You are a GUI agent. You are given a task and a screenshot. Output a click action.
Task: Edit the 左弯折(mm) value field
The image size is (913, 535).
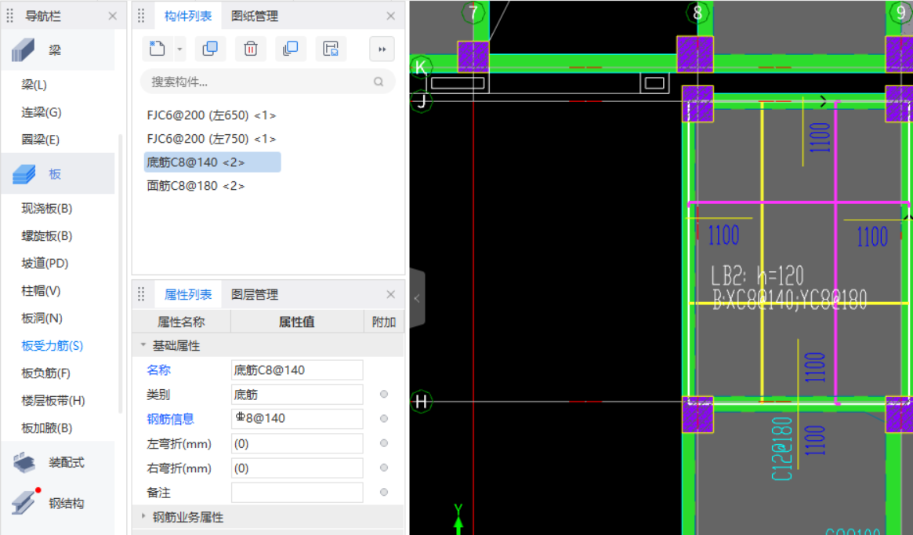tap(297, 443)
